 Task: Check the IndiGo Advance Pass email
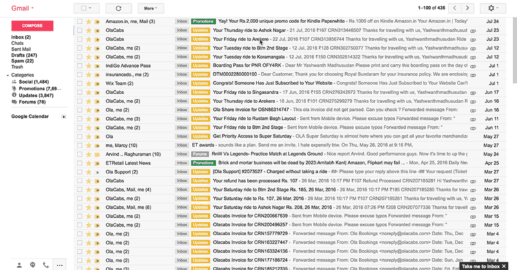tap(79, 66)
